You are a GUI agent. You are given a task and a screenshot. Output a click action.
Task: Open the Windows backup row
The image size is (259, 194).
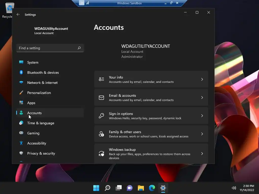(x=151, y=154)
